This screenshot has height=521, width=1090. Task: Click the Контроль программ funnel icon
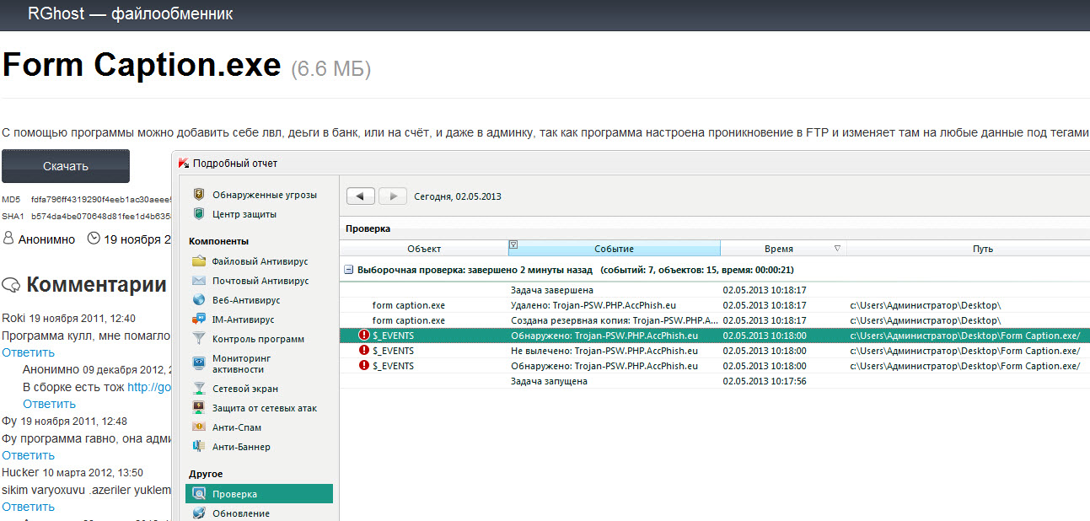199,339
